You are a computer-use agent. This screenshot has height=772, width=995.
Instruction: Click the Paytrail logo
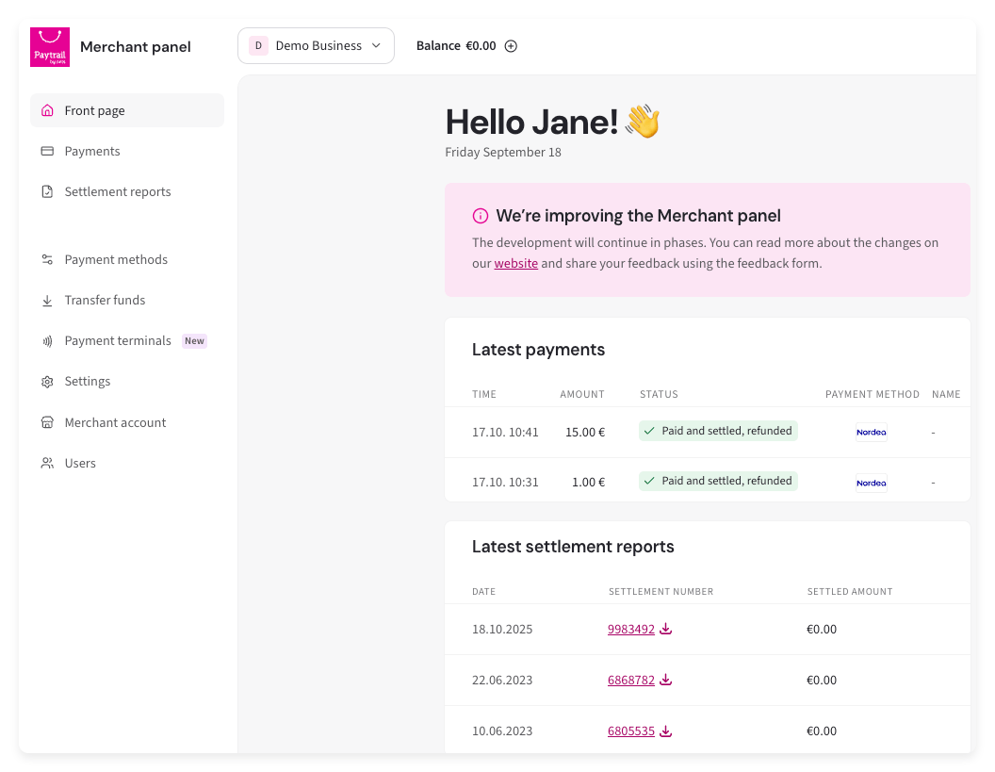tap(50, 47)
